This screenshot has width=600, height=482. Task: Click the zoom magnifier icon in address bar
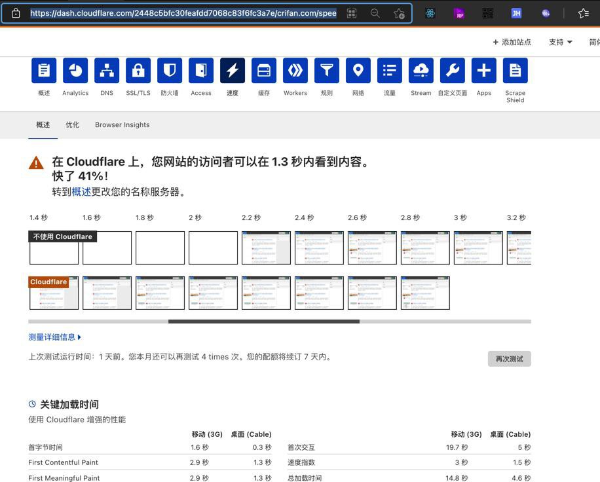tap(375, 13)
